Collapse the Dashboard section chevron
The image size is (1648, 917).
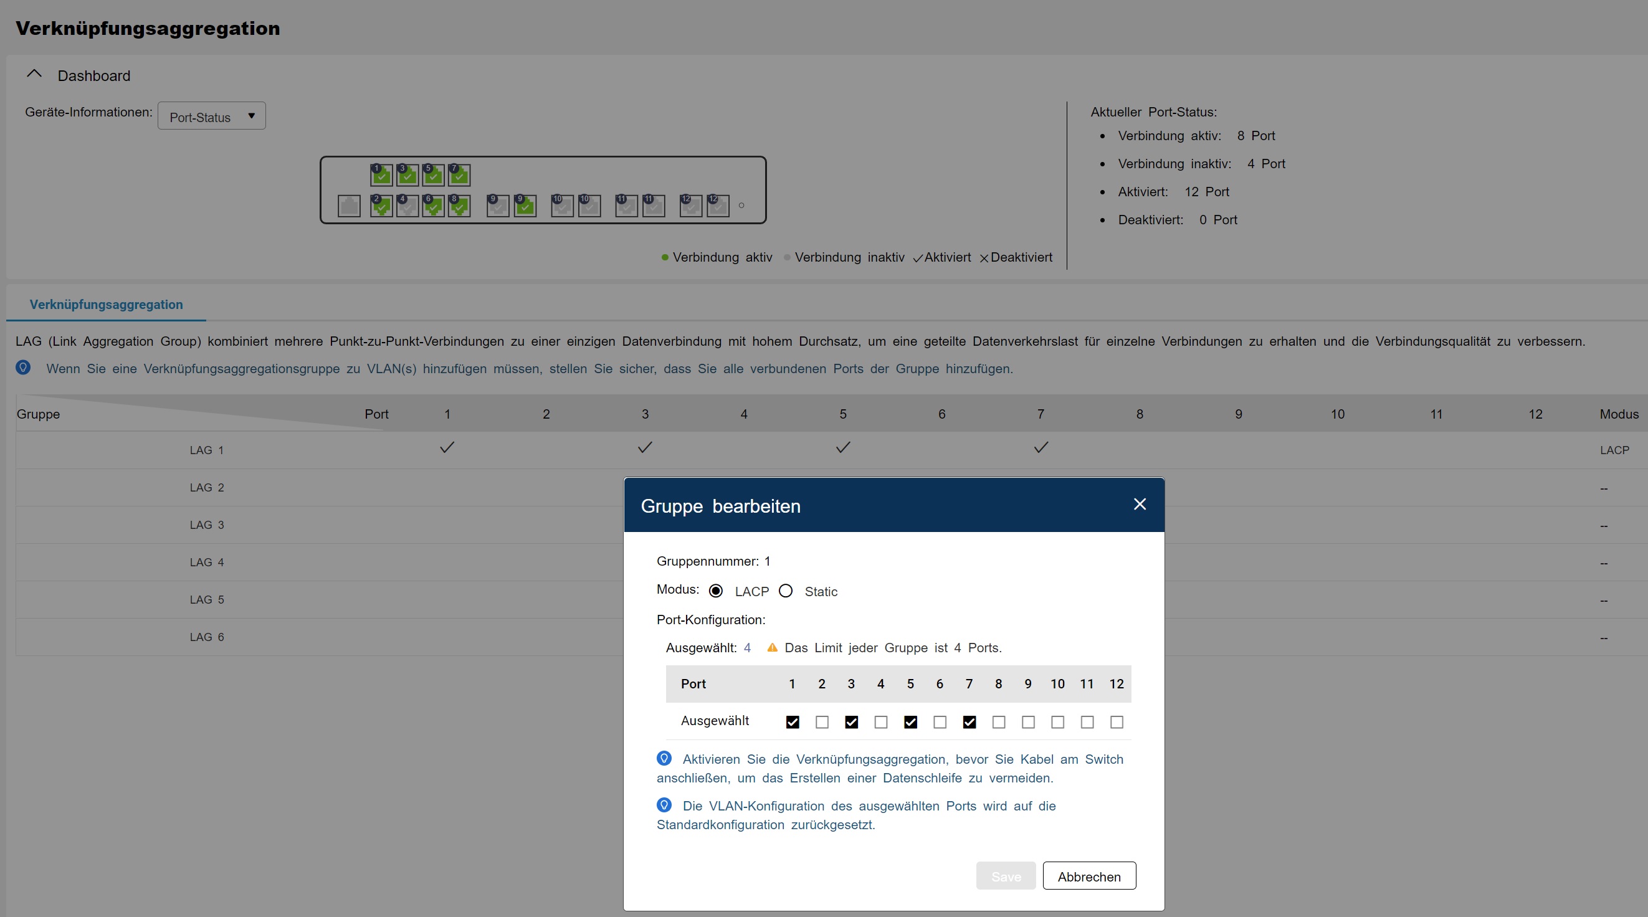click(x=34, y=75)
